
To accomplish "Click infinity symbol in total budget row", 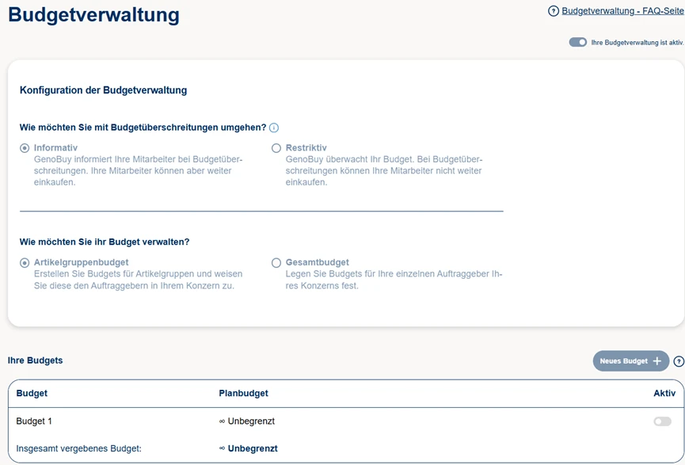I will pos(223,448).
